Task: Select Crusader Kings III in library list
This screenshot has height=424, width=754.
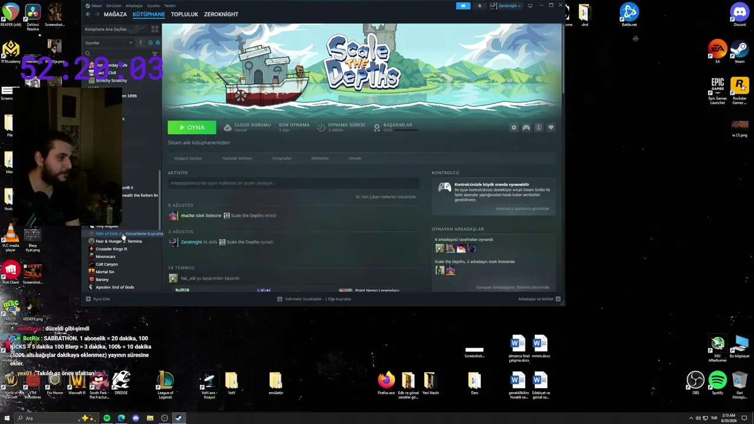Action: 111,249
